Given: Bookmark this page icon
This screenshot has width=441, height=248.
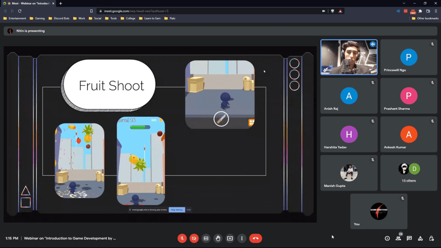Looking at the screenshot, I should click(x=91, y=11).
